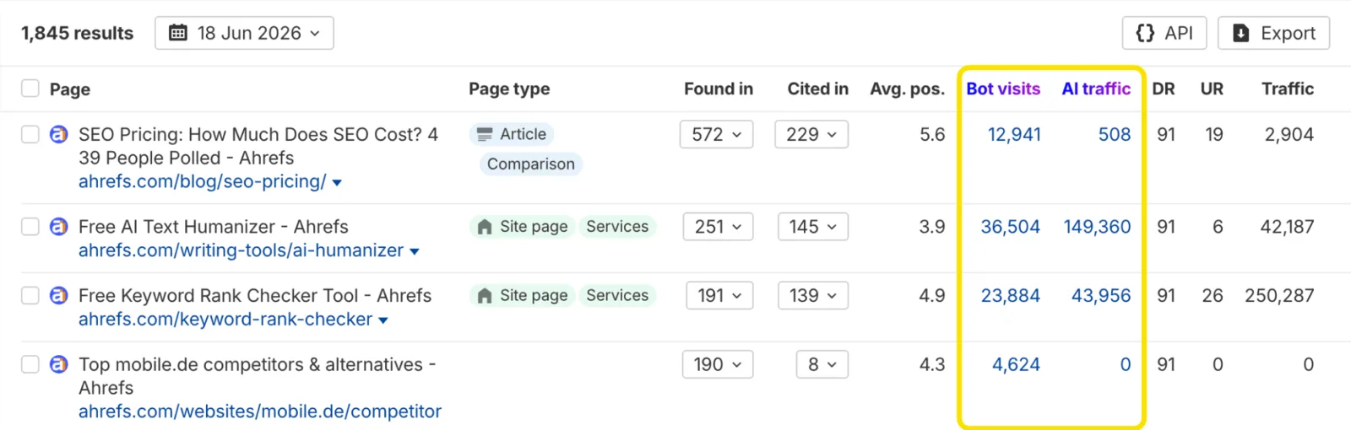The image size is (1351, 430).
Task: Sort by the UR column header
Action: pos(1212,89)
